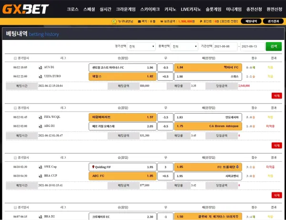Viewport: 286px width, 220px height.
Task: Select the 1.83 인도네시아 cell
Action: tap(208, 117)
